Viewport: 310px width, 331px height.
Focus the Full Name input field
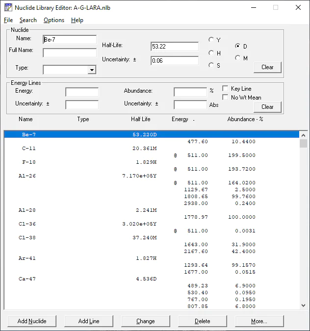pyautogui.click(x=70, y=53)
